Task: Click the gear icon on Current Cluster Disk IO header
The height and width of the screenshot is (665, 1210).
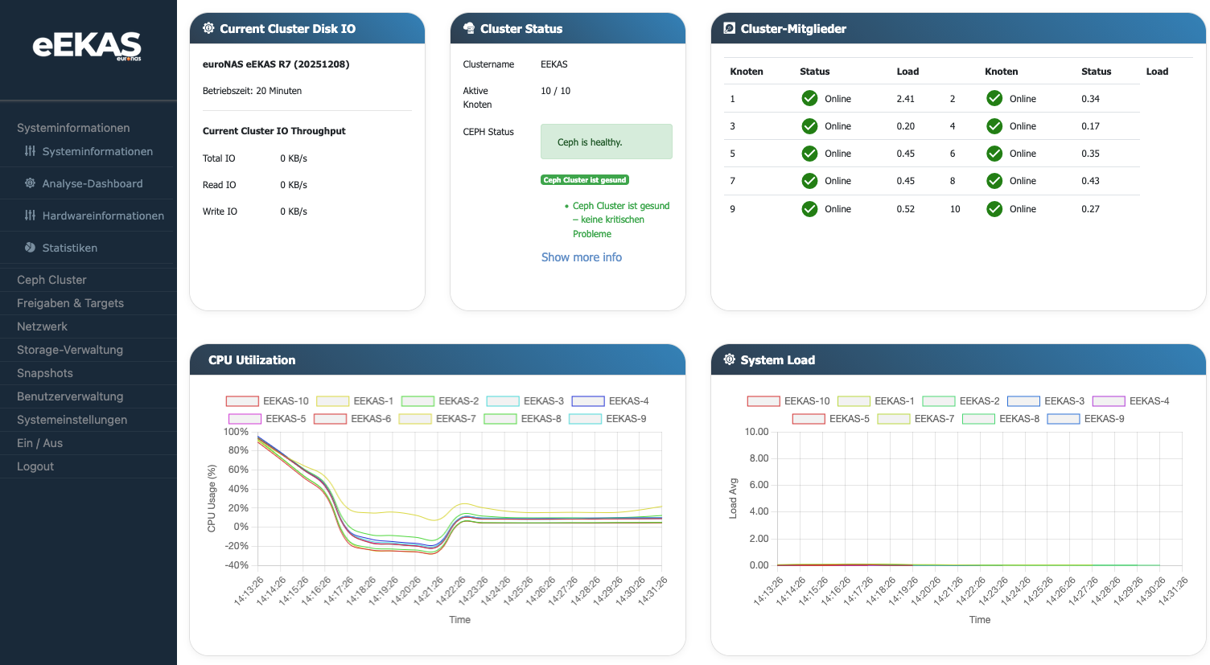Action: pyautogui.click(x=208, y=27)
